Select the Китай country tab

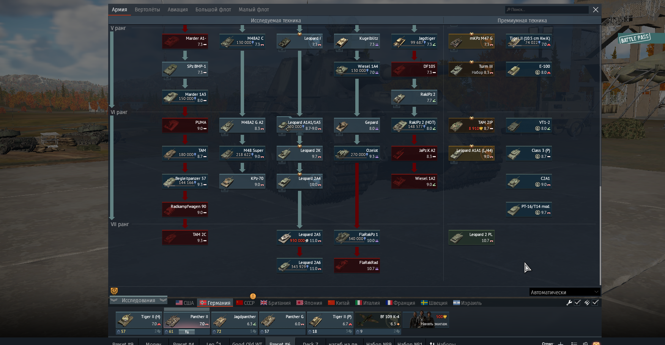339,303
